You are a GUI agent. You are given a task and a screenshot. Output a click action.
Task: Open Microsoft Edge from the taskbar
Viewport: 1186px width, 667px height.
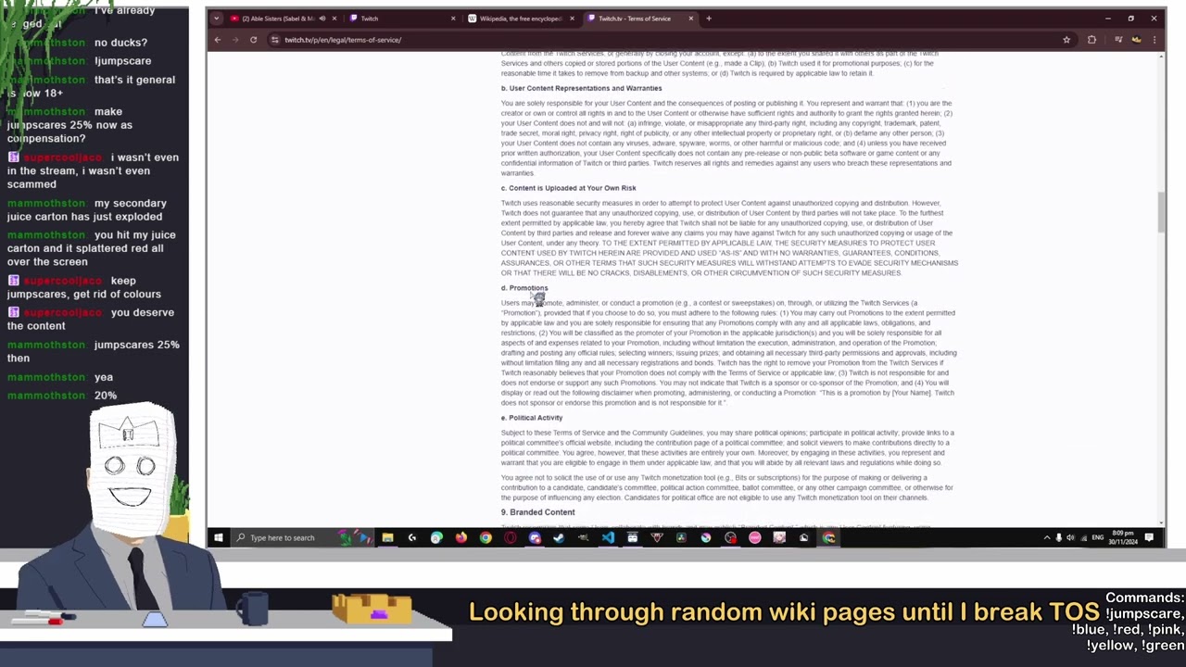tap(436, 537)
